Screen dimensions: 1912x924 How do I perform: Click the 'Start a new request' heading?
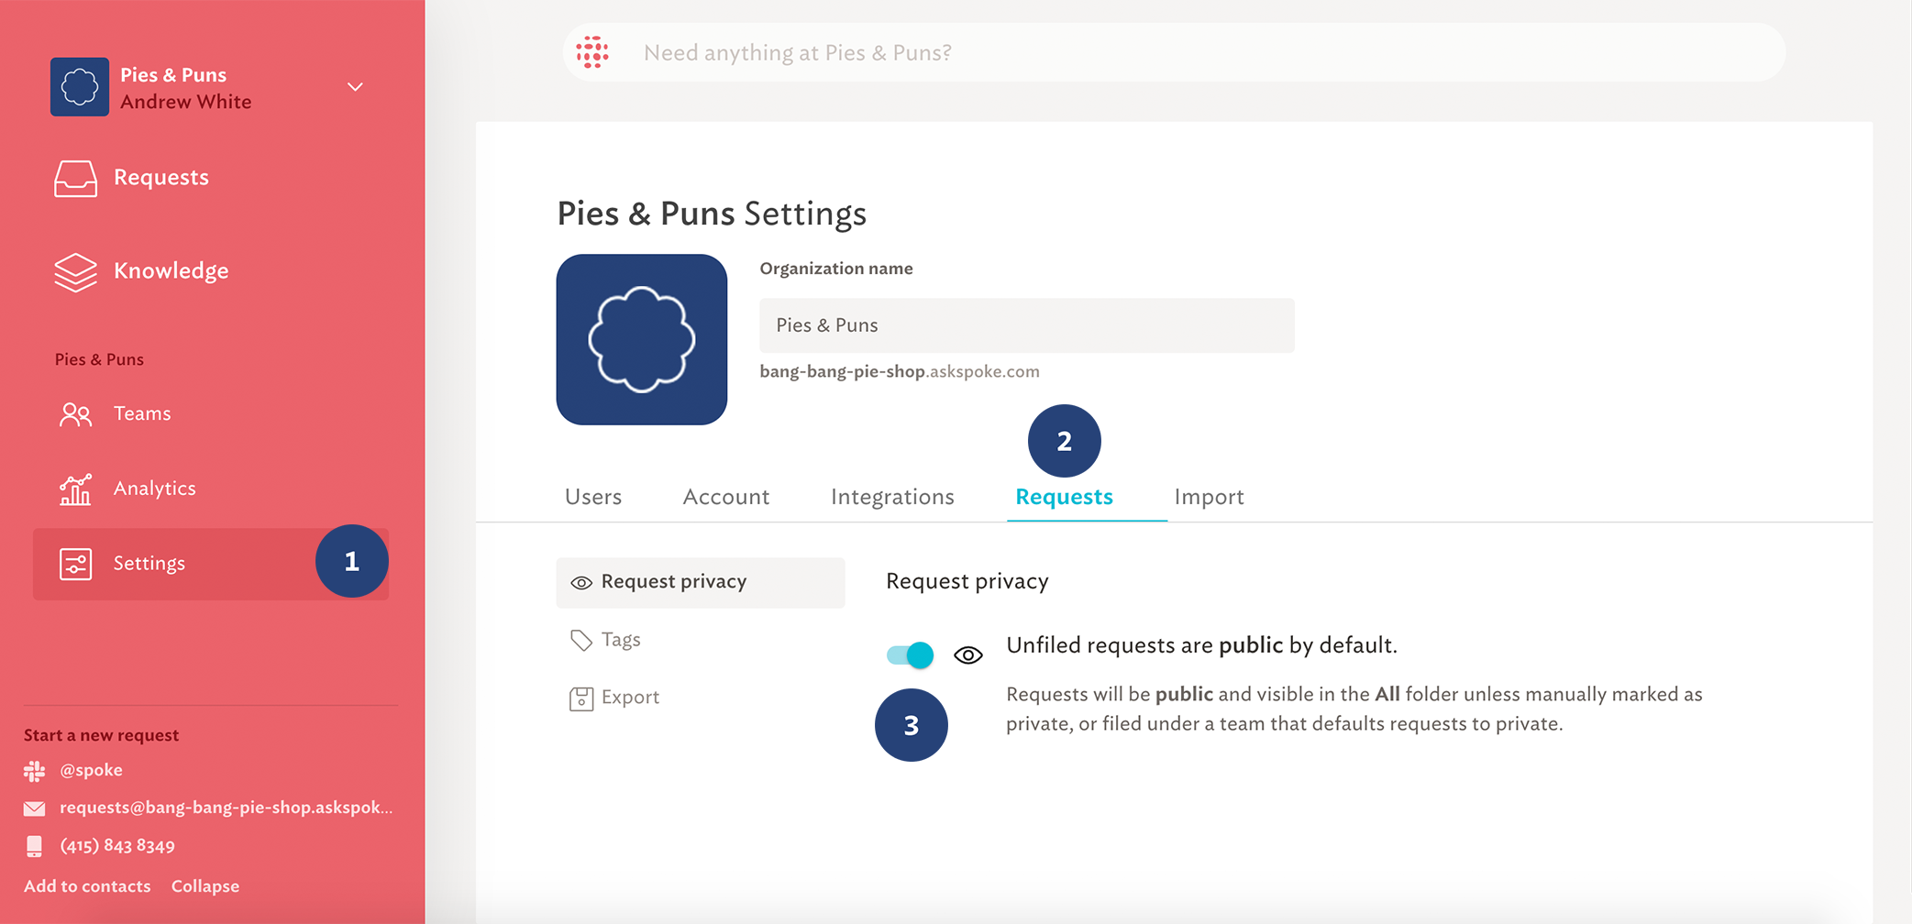click(101, 735)
